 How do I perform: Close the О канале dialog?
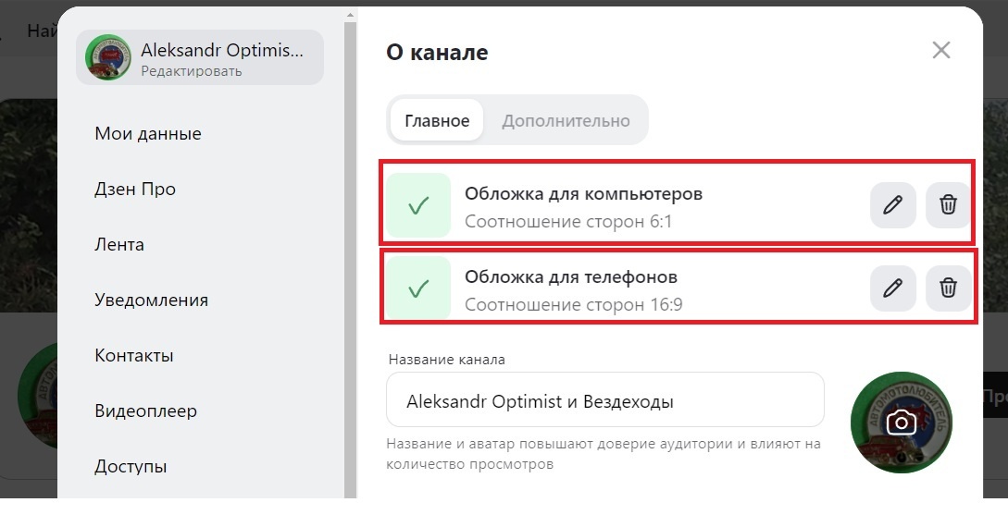pyautogui.click(x=941, y=50)
